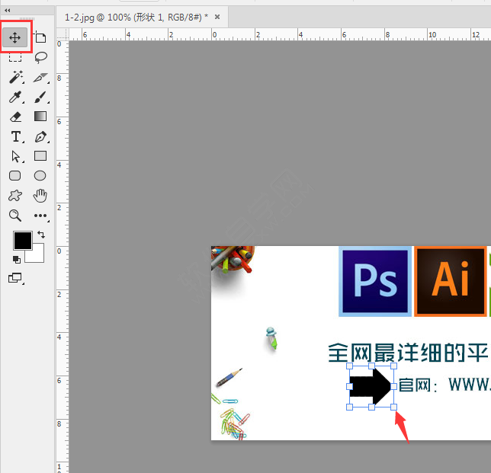Click the right-middle transform handle of arrow
Viewport: 491px width, 473px height.
[393, 387]
